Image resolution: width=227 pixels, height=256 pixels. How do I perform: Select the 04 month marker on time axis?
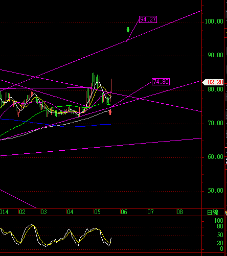point(70,212)
